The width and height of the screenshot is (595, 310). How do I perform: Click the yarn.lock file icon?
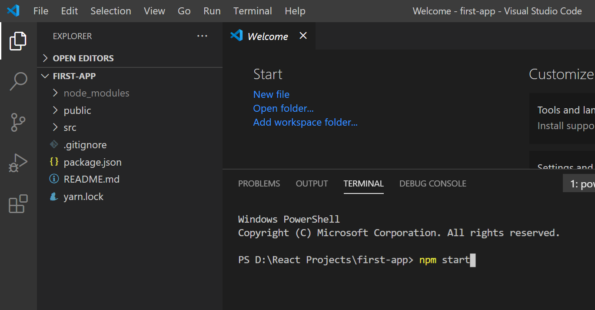click(x=54, y=197)
